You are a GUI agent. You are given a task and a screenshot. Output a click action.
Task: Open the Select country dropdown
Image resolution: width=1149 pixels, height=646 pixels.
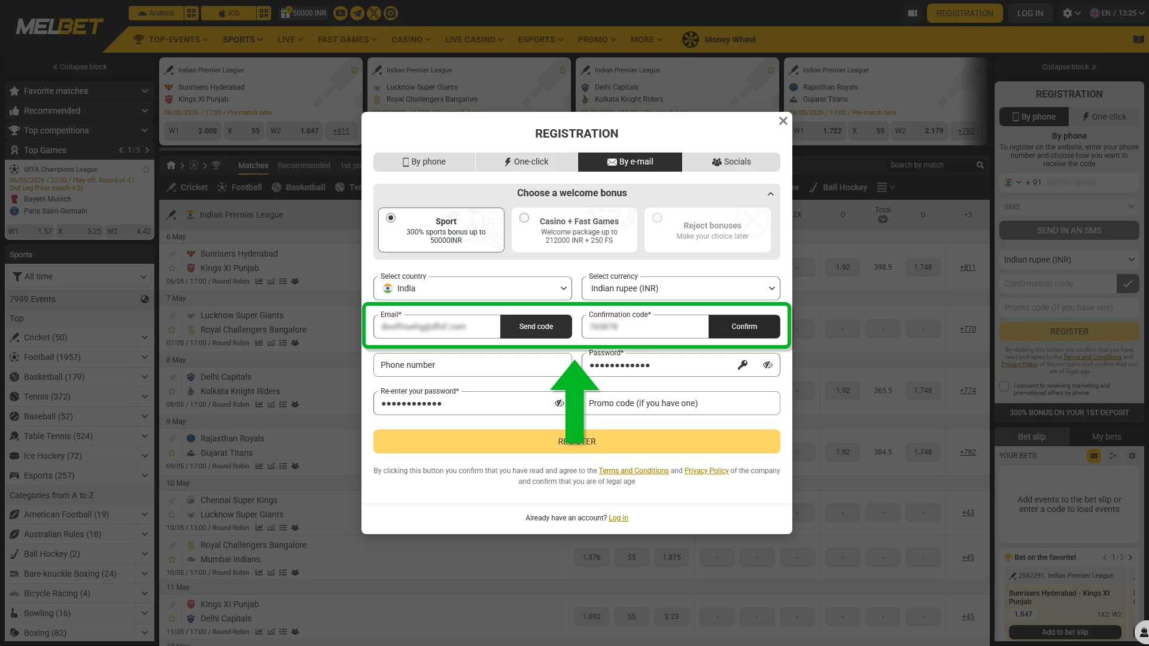tap(473, 288)
